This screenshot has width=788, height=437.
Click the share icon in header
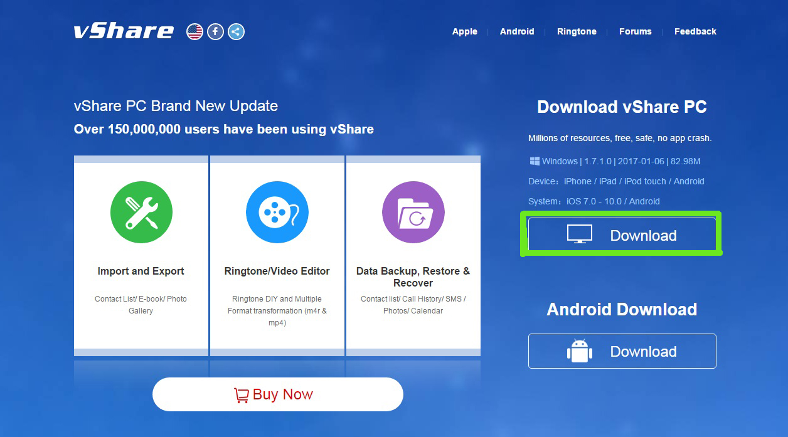pyautogui.click(x=236, y=31)
